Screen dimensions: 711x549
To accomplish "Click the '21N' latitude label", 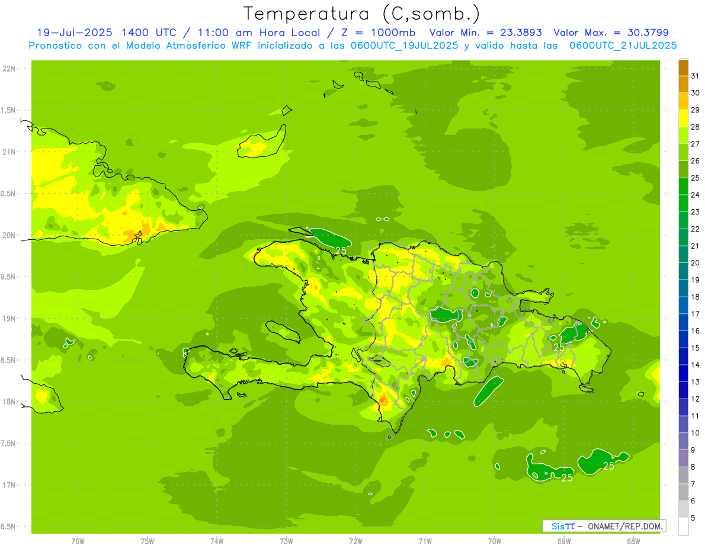I will [9, 152].
